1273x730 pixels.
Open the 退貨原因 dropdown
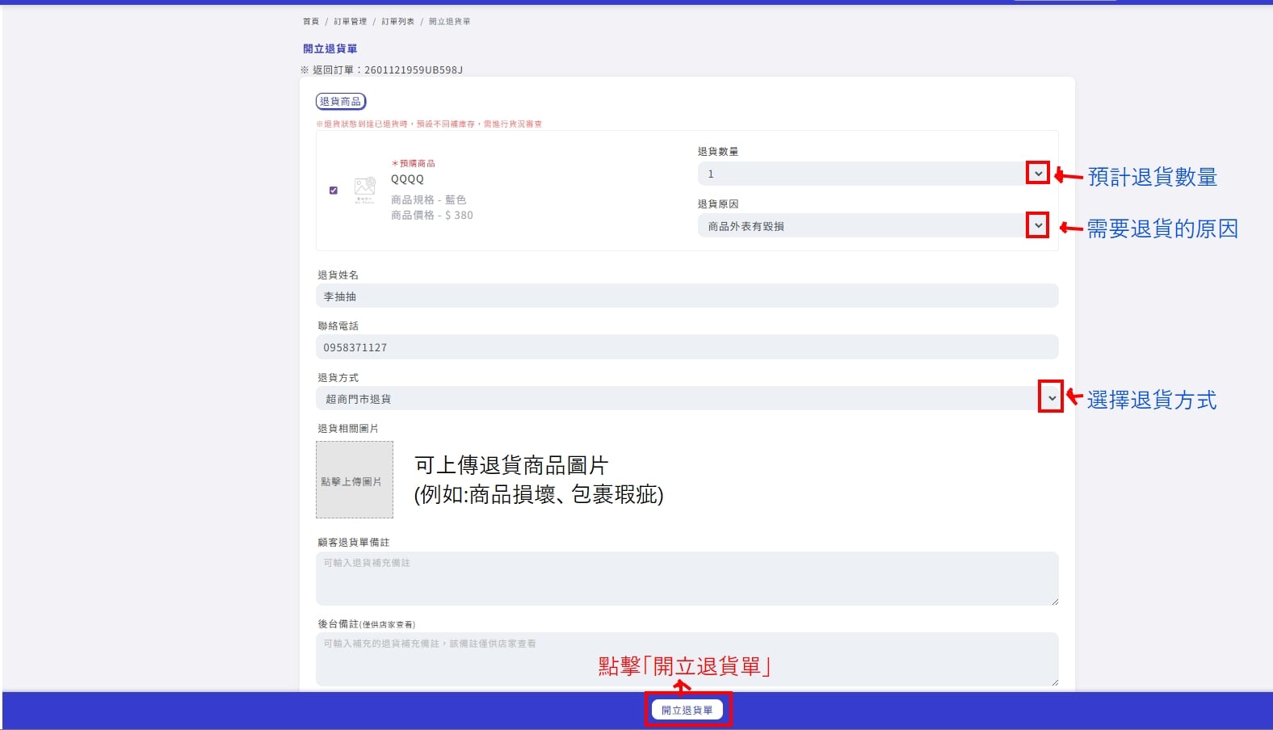(873, 225)
